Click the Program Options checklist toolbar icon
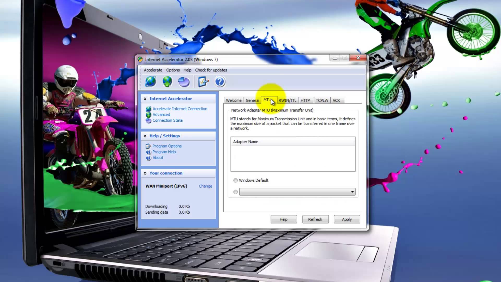 (203, 82)
